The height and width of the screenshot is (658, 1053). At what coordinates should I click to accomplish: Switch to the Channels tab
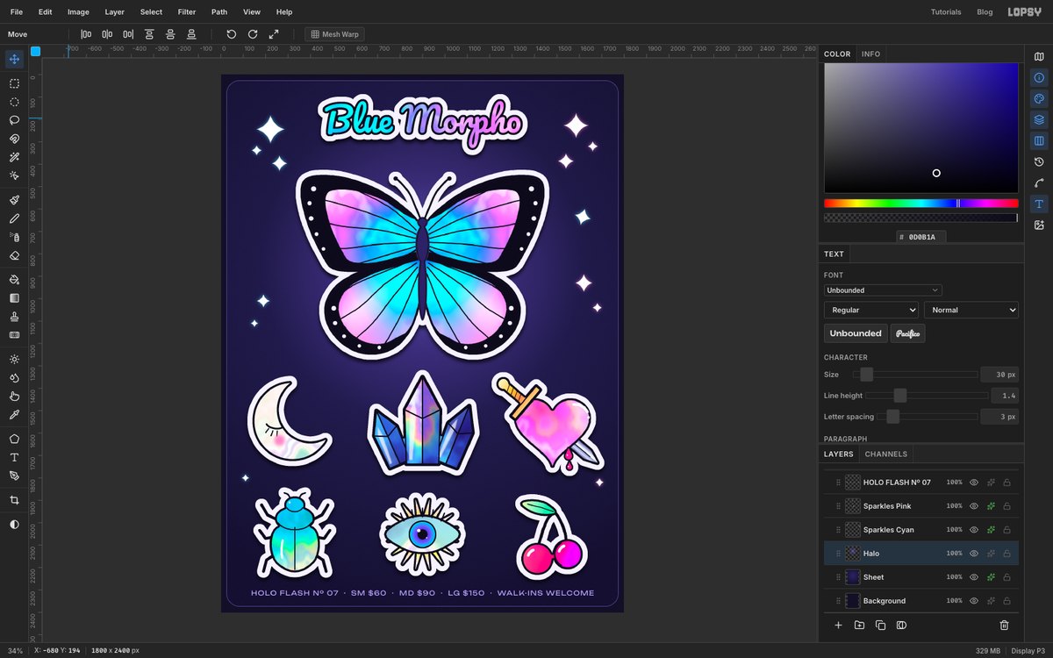886,454
